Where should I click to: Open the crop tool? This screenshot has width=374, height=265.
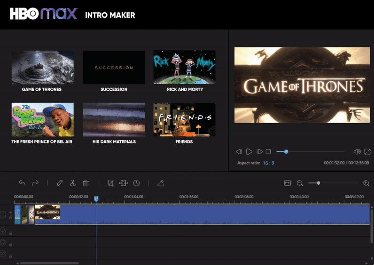click(x=110, y=183)
